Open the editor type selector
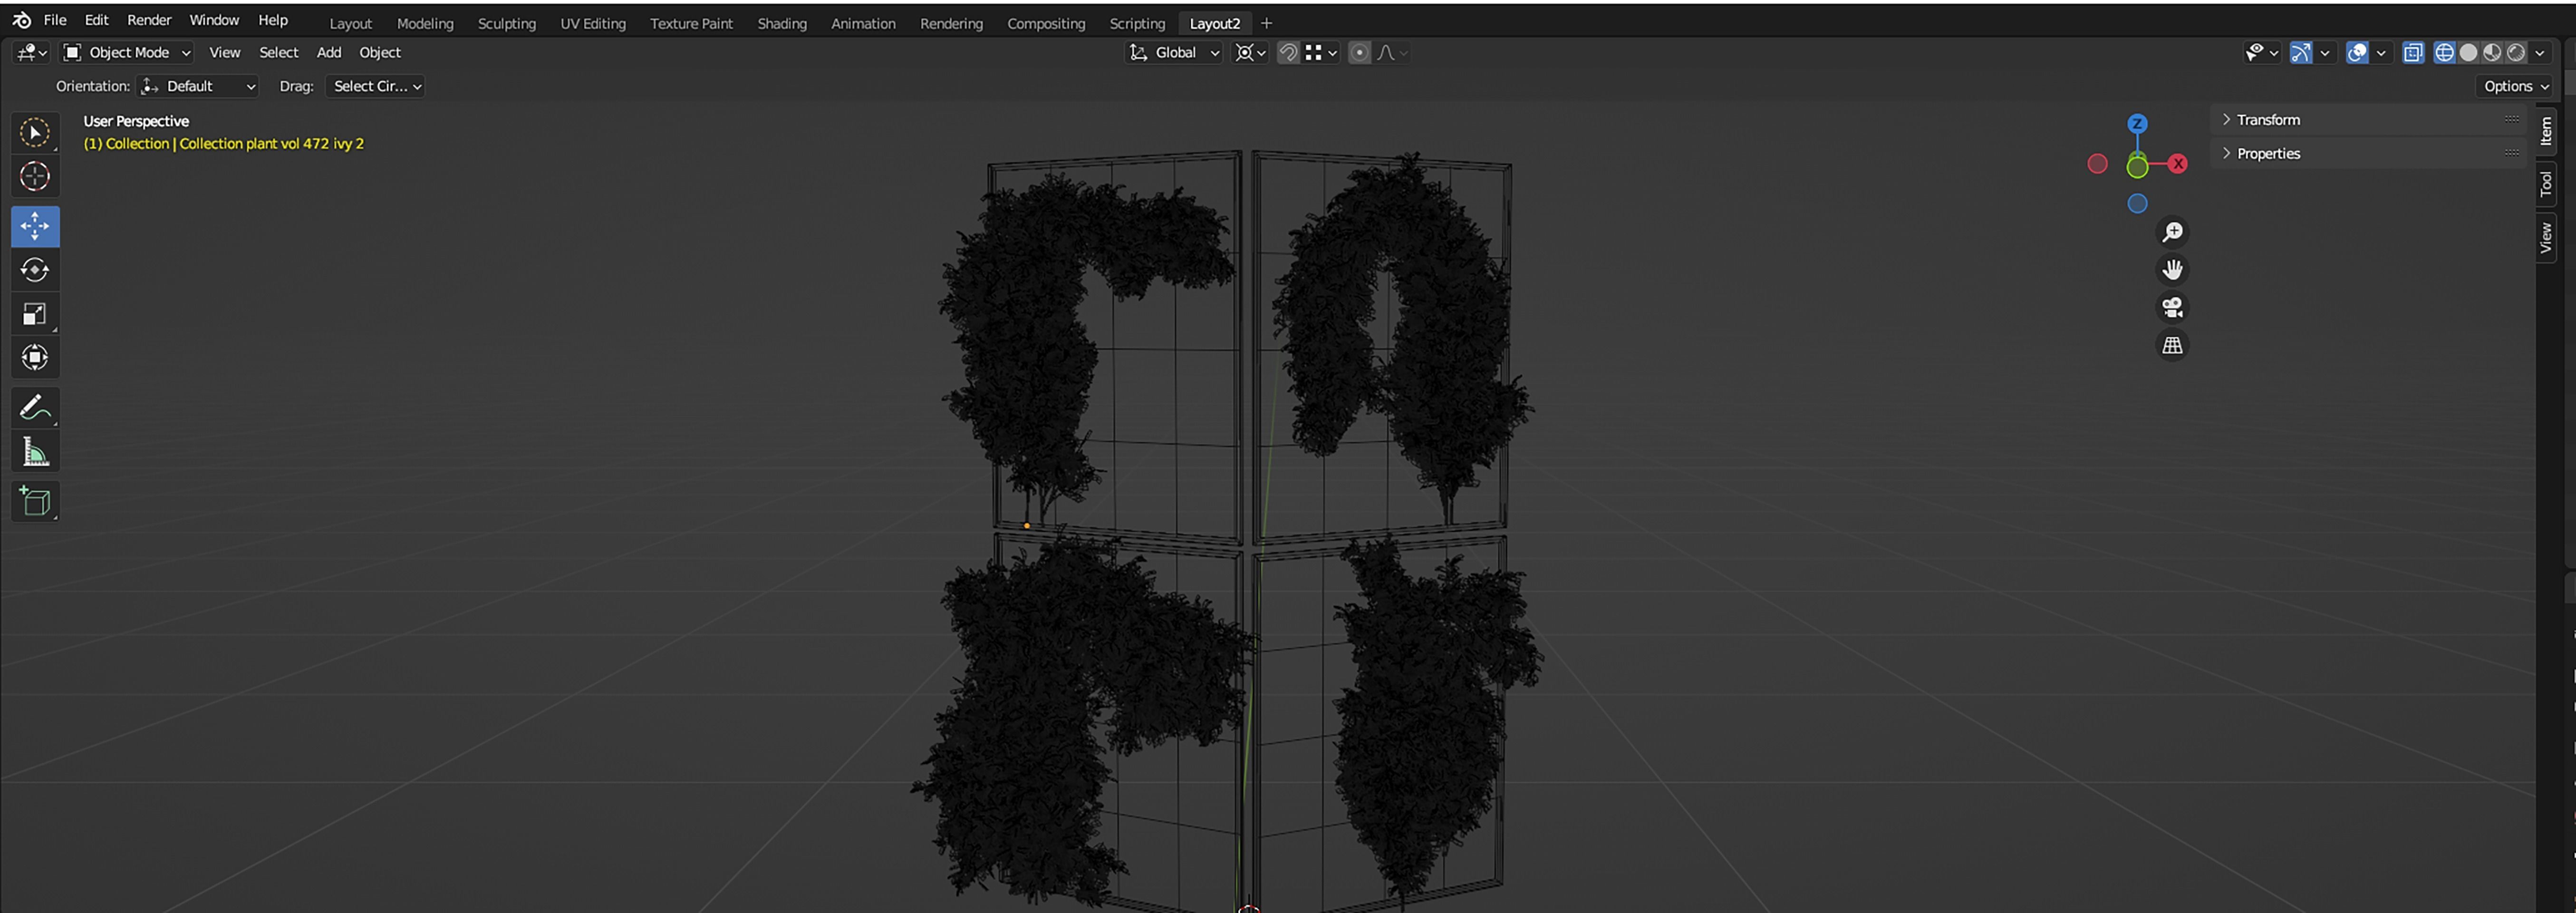Image resolution: width=2576 pixels, height=913 pixels. [32, 53]
